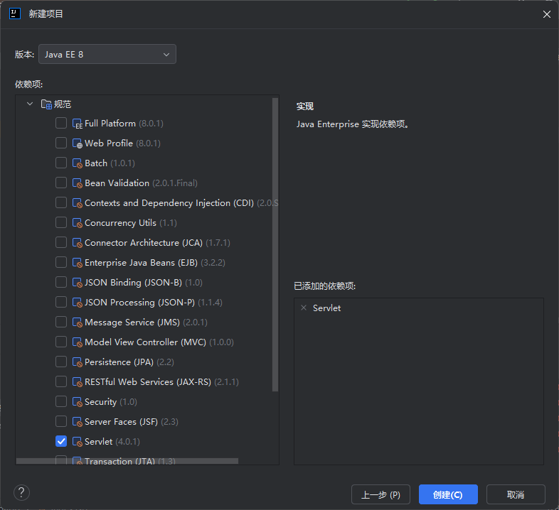Click the JSON Processing library icon
The height and width of the screenshot is (510, 559).
78,303
